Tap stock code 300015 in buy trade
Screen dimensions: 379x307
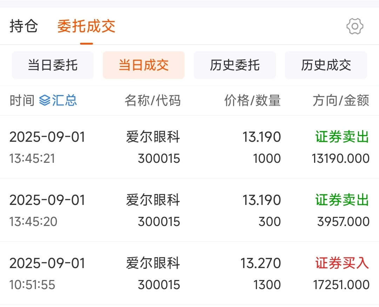coord(159,285)
